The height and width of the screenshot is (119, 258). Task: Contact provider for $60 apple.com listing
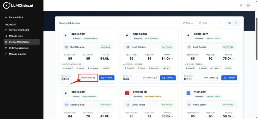point(167,78)
